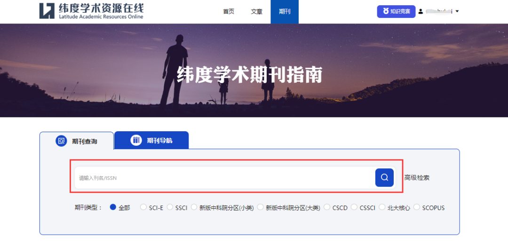Select the CSSCI radio option

pyautogui.click(x=354, y=207)
